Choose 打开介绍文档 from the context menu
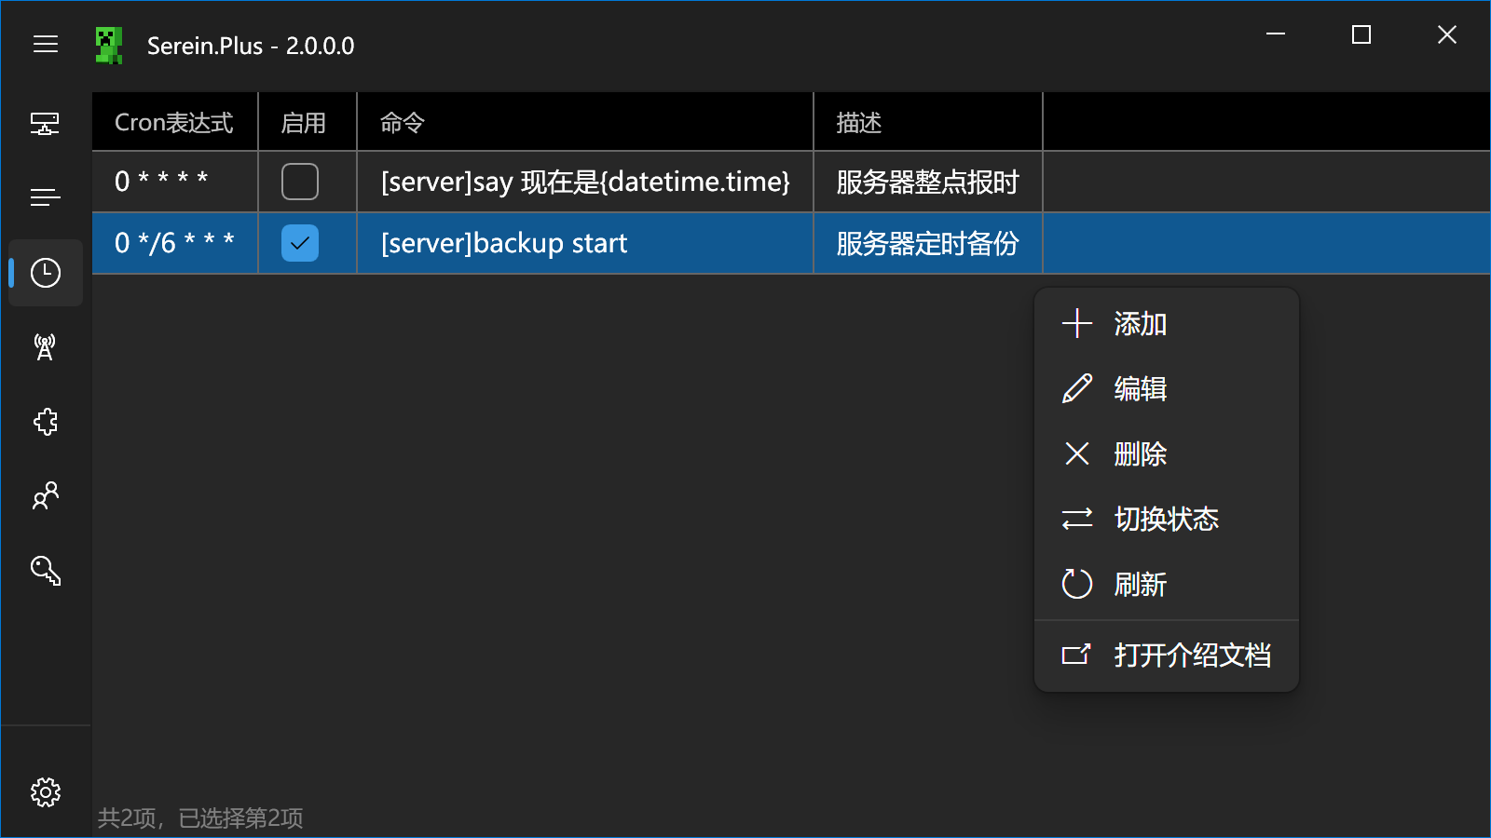The image size is (1491, 838). (1167, 656)
